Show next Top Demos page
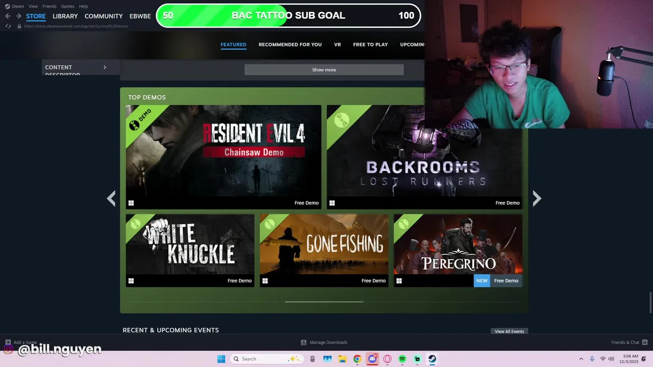The image size is (653, 367). (x=536, y=198)
